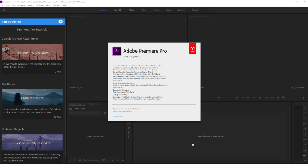The image size is (308, 164).
Task: Switch to the Assembly workspace tab
Action: [117, 10]
